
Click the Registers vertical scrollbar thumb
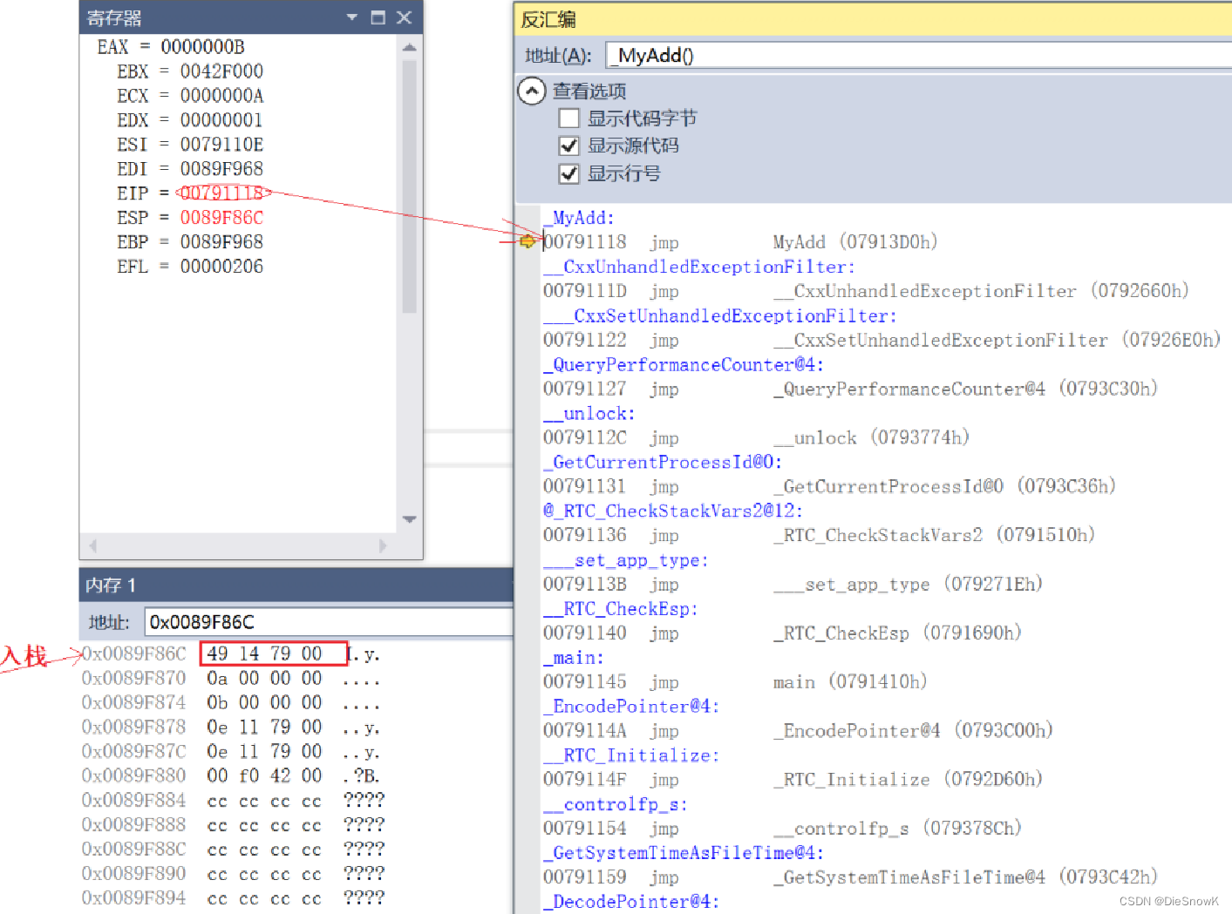tap(410, 186)
